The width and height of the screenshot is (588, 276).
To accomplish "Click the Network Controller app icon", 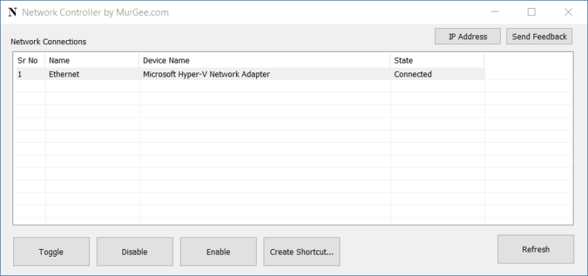I will pos(12,12).
